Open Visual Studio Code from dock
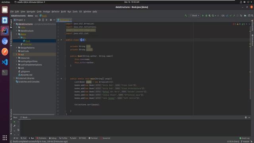 click(x=5, y=62)
